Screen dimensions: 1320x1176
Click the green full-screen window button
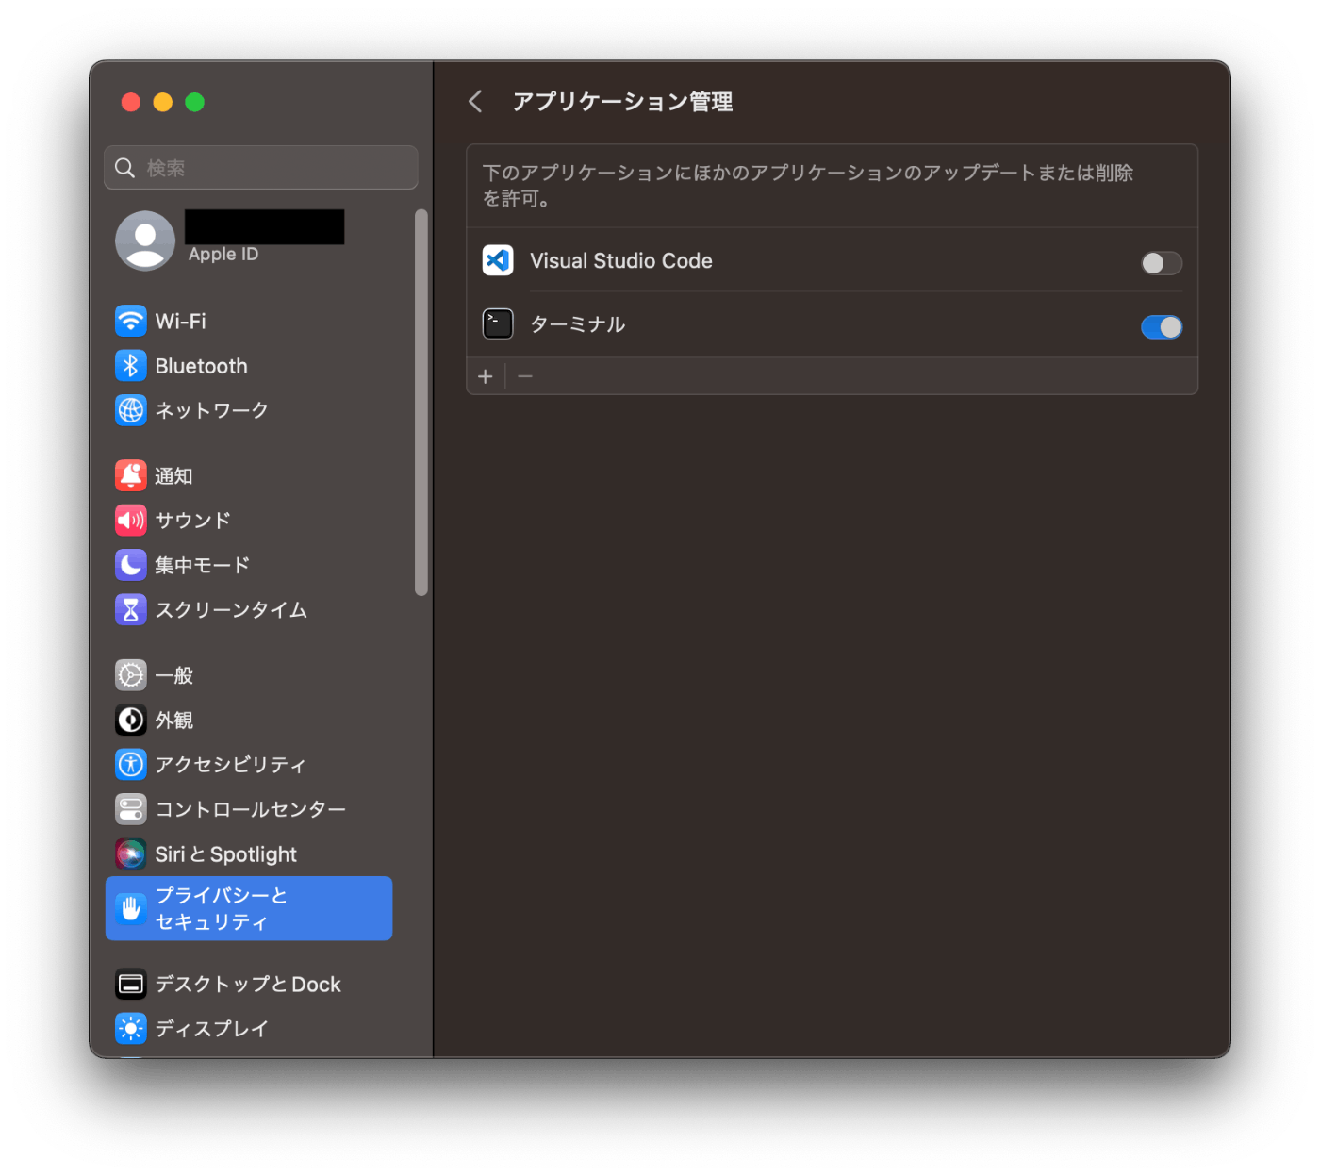(x=195, y=102)
